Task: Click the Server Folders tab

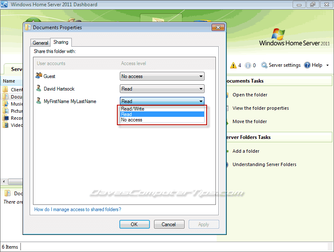Action: (13, 69)
